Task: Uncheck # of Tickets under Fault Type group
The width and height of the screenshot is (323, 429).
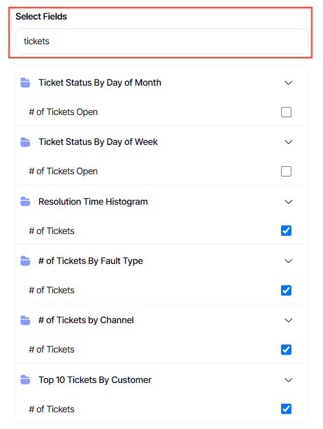Action: coord(286,290)
